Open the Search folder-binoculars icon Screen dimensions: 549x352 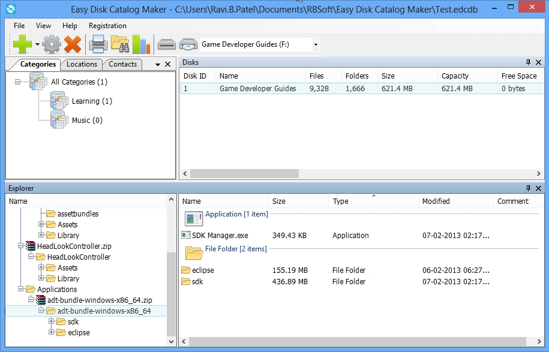click(119, 44)
